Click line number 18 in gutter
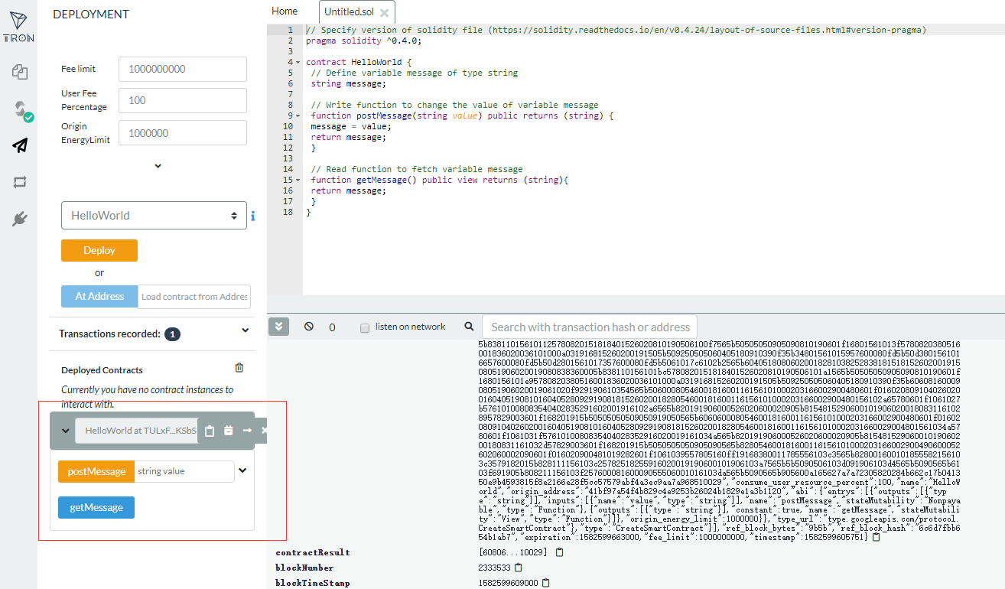 pos(288,212)
